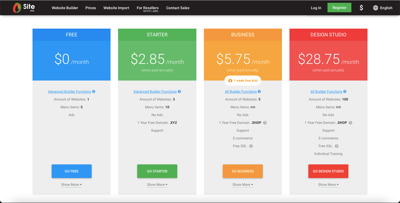This screenshot has height=203, width=400.
Task: Expand Show More under Free plan
Action: 71,185
